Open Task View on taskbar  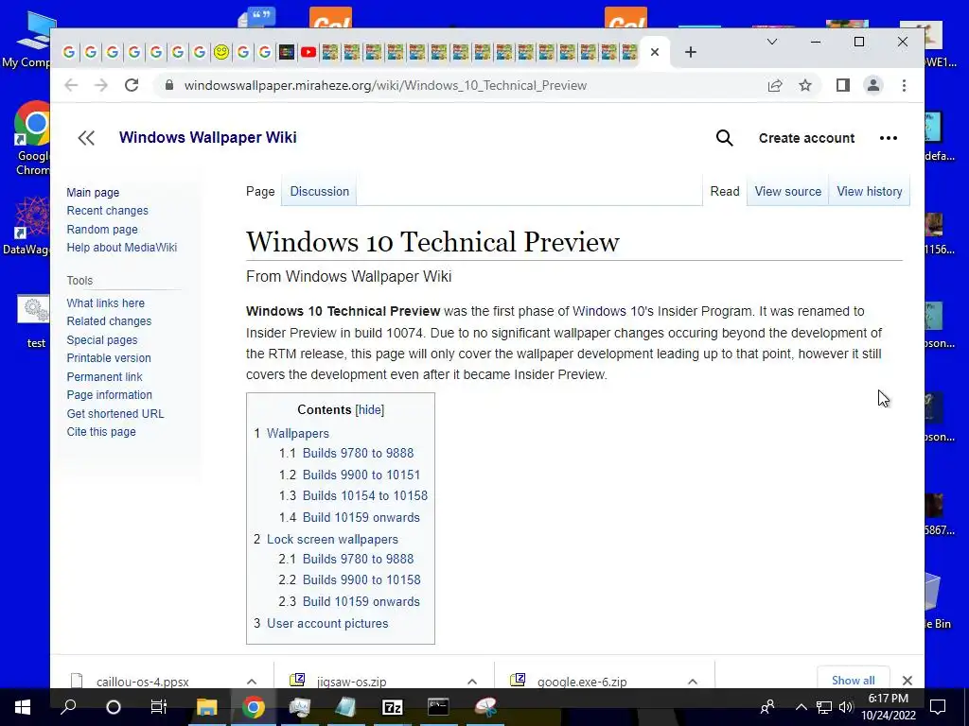[x=159, y=707]
